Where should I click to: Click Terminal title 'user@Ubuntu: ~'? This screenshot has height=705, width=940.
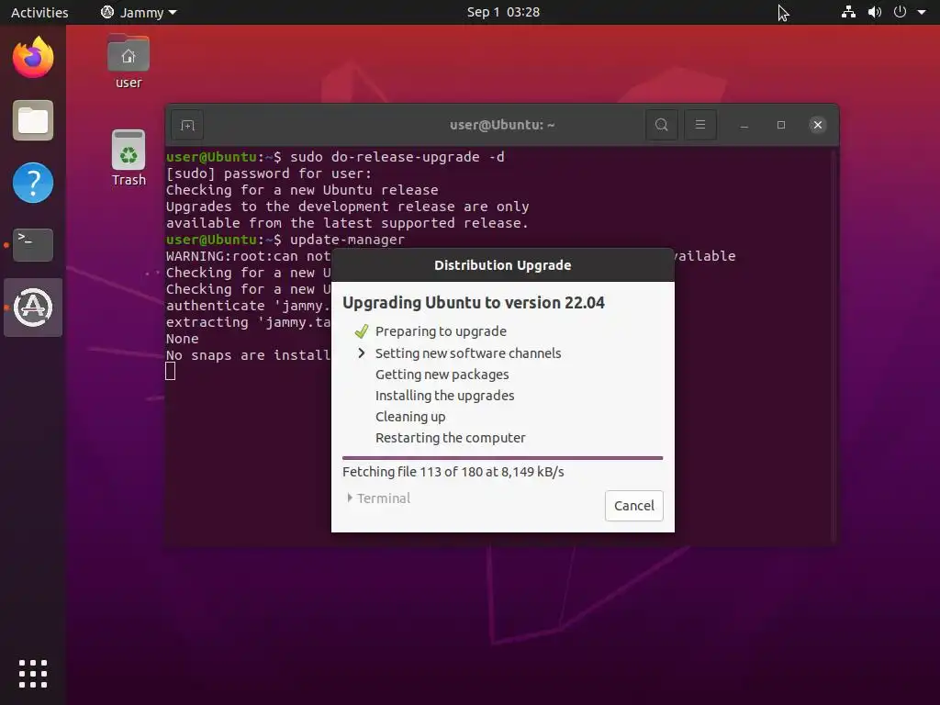pyautogui.click(x=502, y=125)
